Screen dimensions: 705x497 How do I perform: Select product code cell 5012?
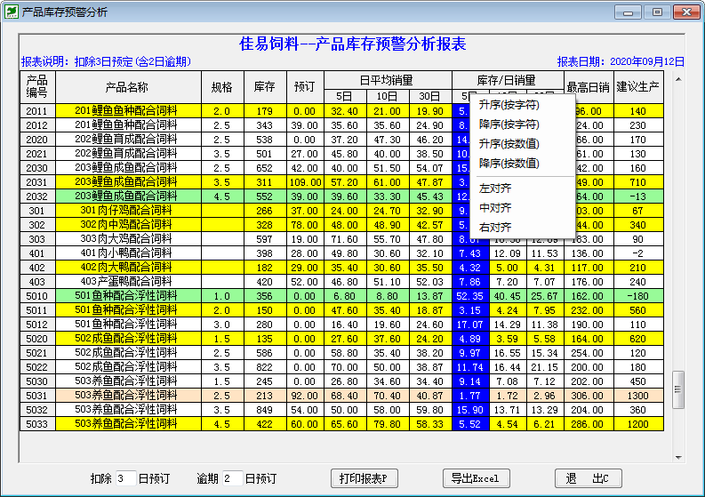tap(37, 325)
